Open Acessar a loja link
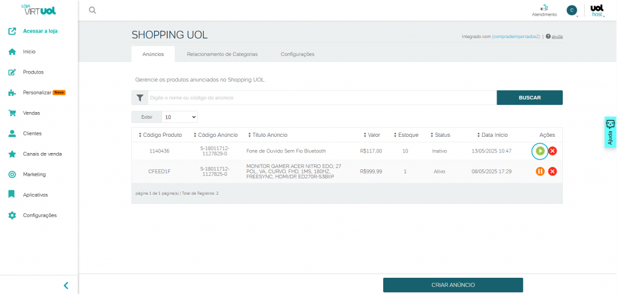The width and height of the screenshot is (617, 294). [x=40, y=31]
